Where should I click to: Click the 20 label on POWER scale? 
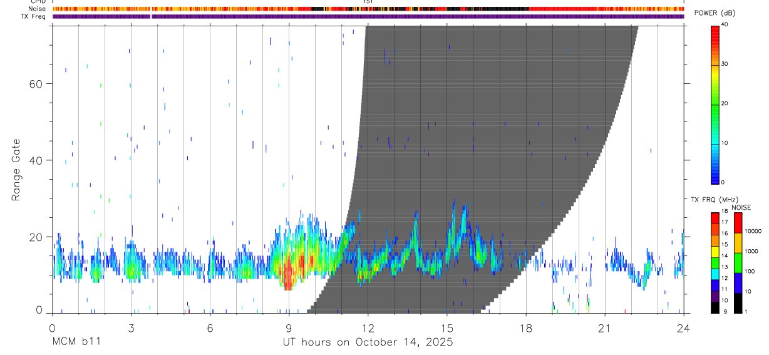725,104
